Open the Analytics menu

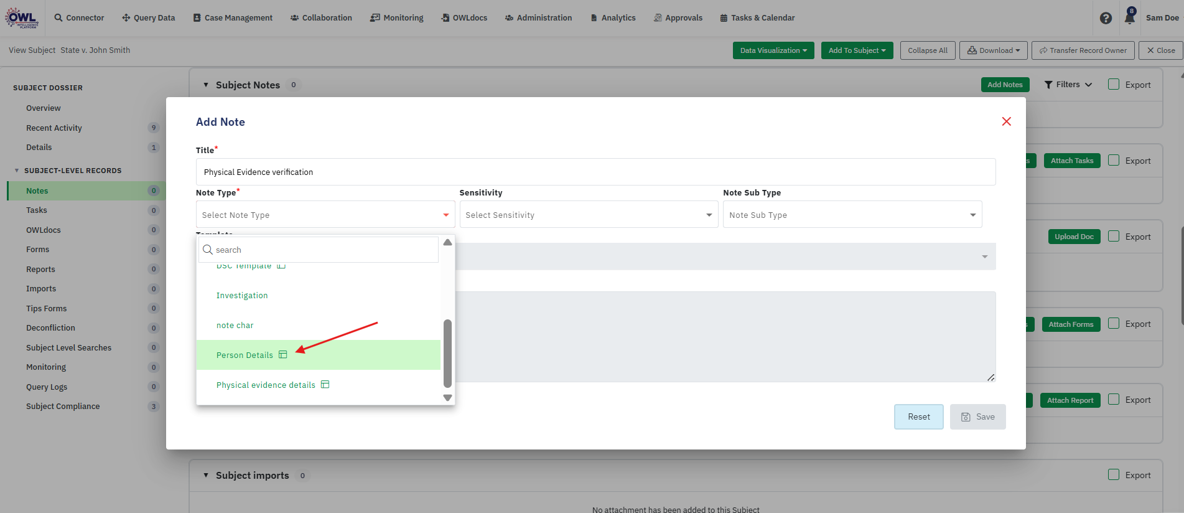[613, 17]
